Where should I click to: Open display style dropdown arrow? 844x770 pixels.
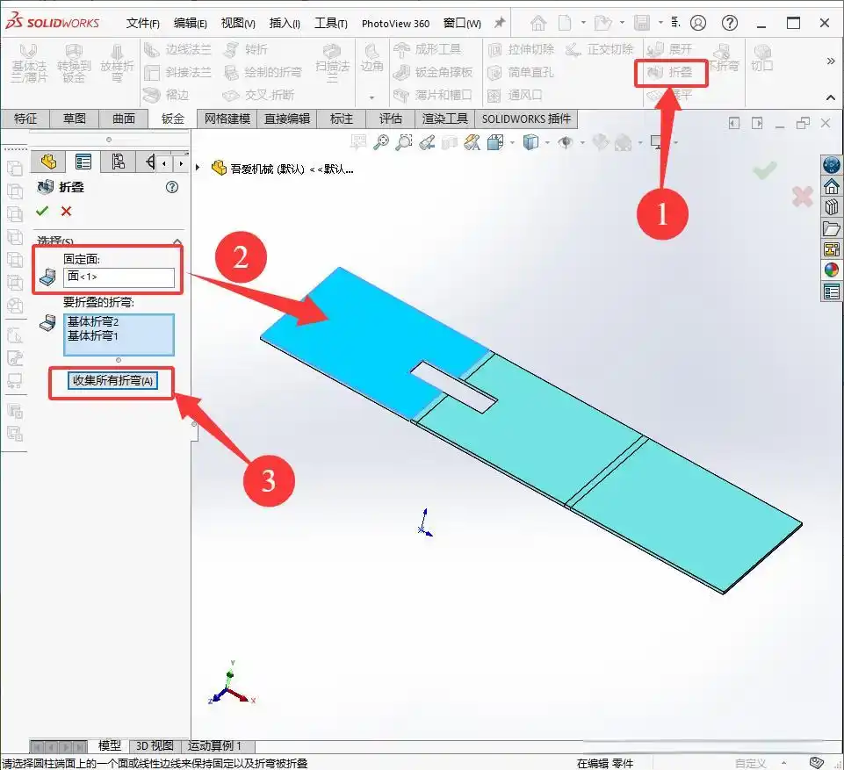pos(547,142)
